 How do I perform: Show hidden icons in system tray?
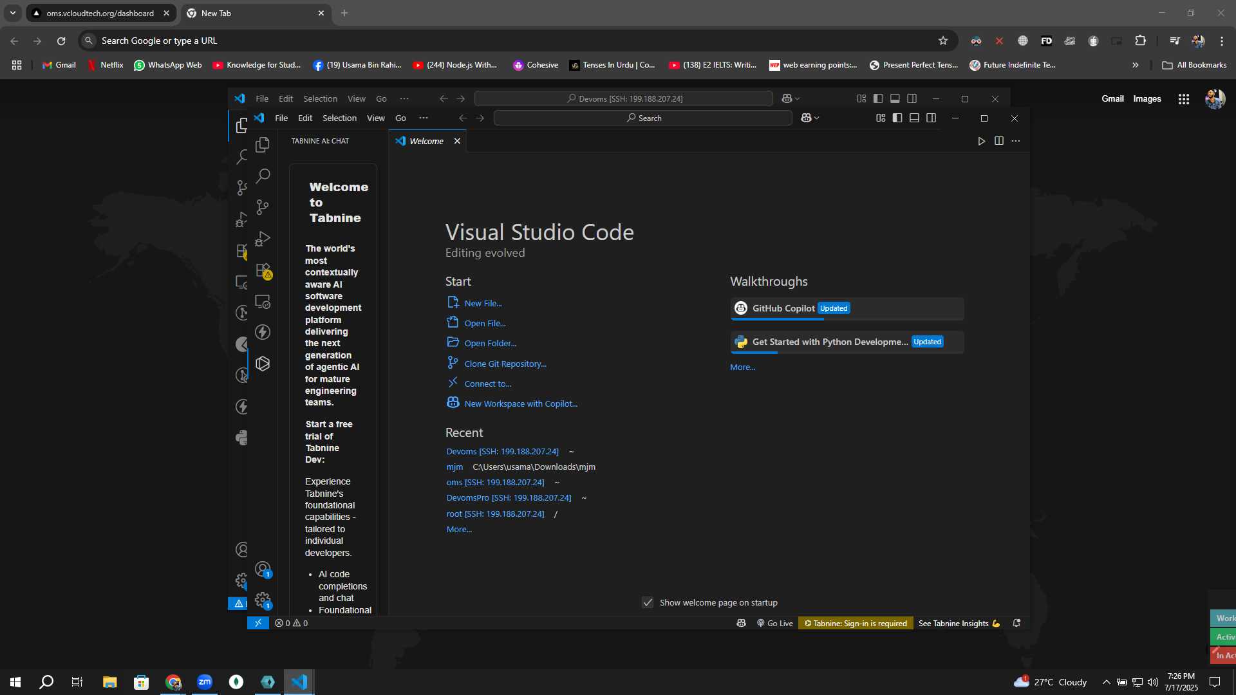click(1106, 682)
